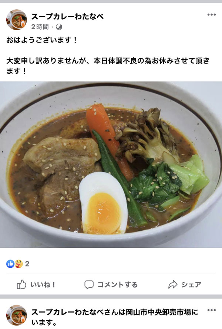Tap the thumbs-up いいね！ icon

21,285
